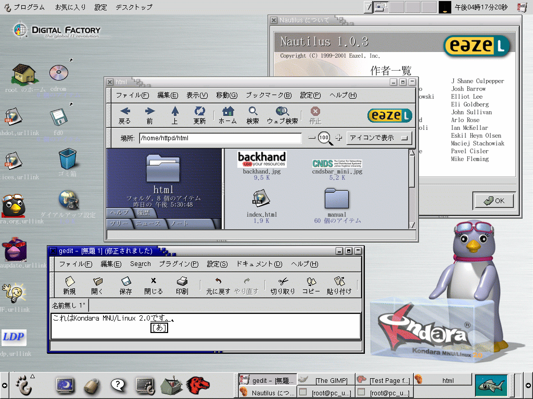Viewport: 533px width, 399px height.
Task: Click the 停止 stop icon in Nautilus
Action: pyautogui.click(x=315, y=115)
